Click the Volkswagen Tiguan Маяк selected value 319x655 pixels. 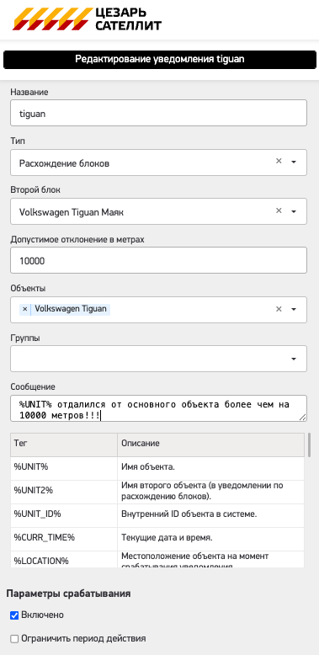(x=72, y=213)
